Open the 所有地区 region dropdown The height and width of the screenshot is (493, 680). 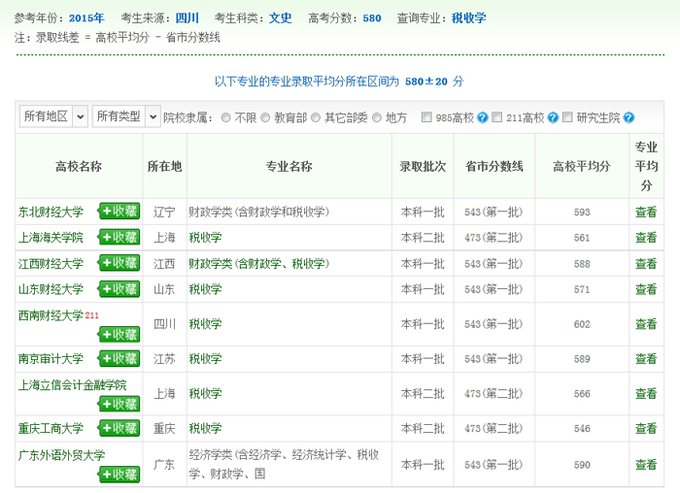tap(53, 116)
